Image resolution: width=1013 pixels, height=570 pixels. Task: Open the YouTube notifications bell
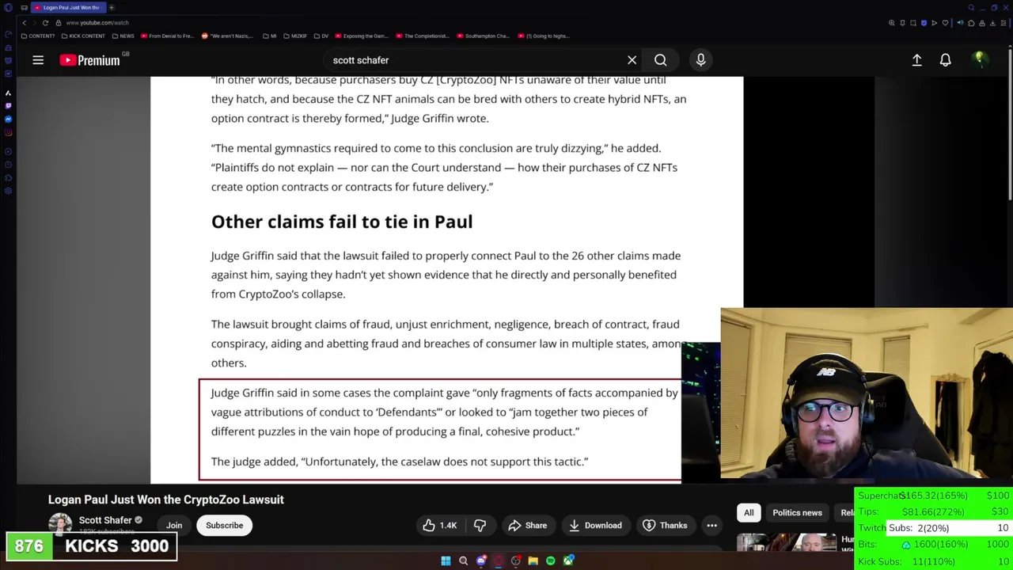pos(945,60)
